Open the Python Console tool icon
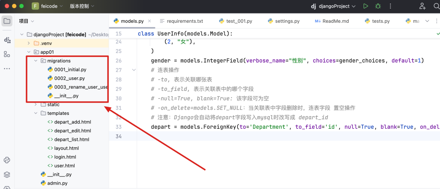 (x=7, y=160)
